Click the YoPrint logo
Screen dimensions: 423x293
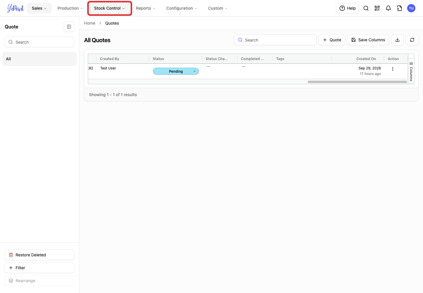pos(15,8)
